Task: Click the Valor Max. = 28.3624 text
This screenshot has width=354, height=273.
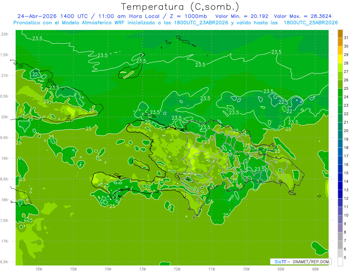Action: pos(304,16)
